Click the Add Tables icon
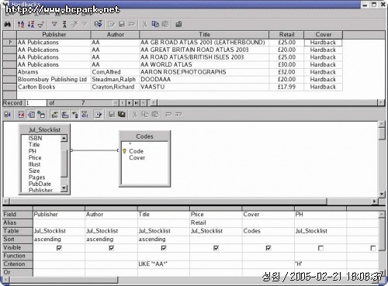 (x=41, y=114)
